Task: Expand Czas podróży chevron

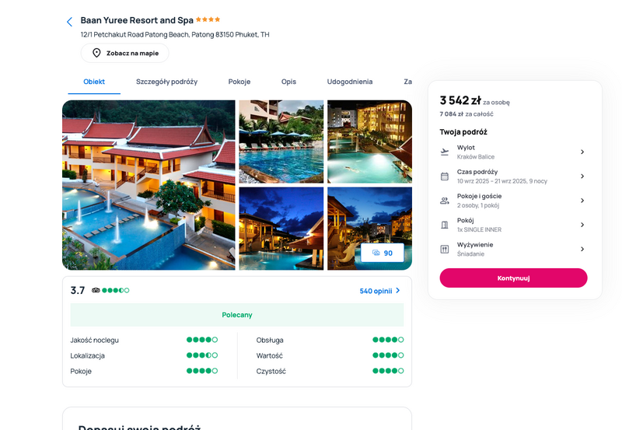Action: 582,177
